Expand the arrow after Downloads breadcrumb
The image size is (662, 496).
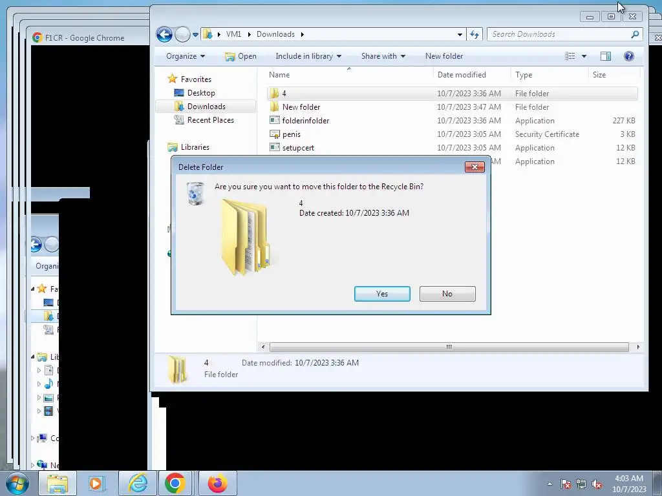[303, 35]
